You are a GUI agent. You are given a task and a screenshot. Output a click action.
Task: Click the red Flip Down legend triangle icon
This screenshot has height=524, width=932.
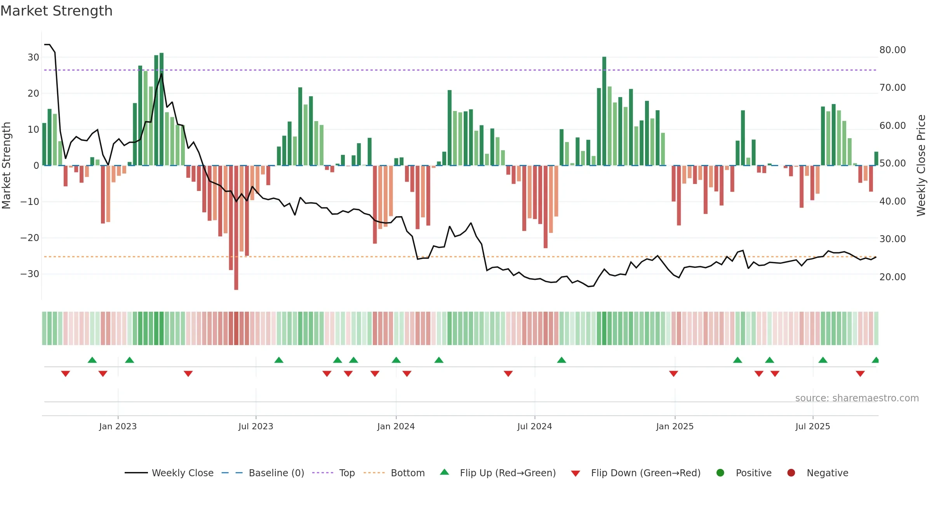576,474
